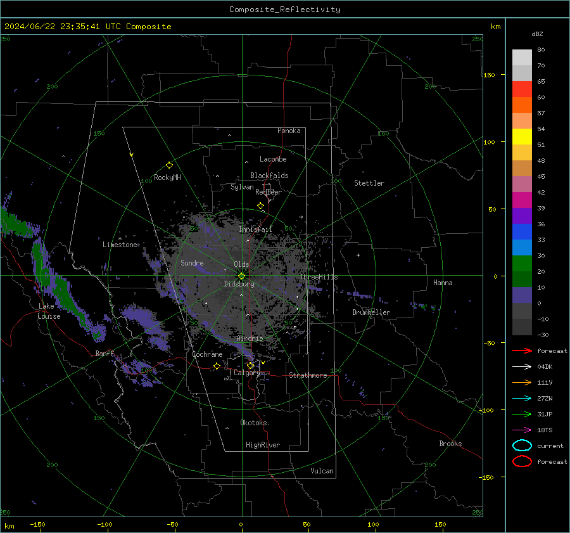The height and width of the screenshot is (533, 570).
Task: Click the ThreeHills town label
Action: point(319,277)
